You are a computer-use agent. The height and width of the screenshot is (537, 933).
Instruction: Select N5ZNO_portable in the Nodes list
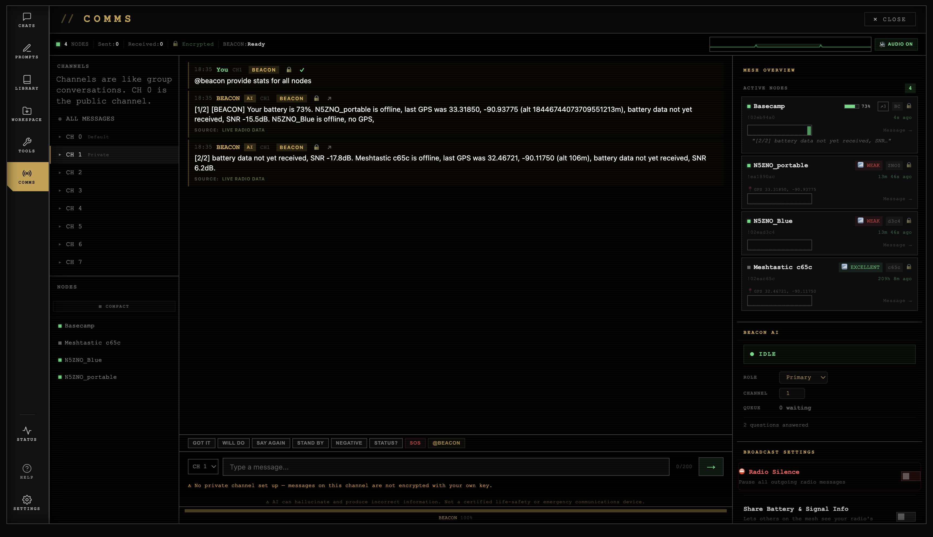coord(114,377)
